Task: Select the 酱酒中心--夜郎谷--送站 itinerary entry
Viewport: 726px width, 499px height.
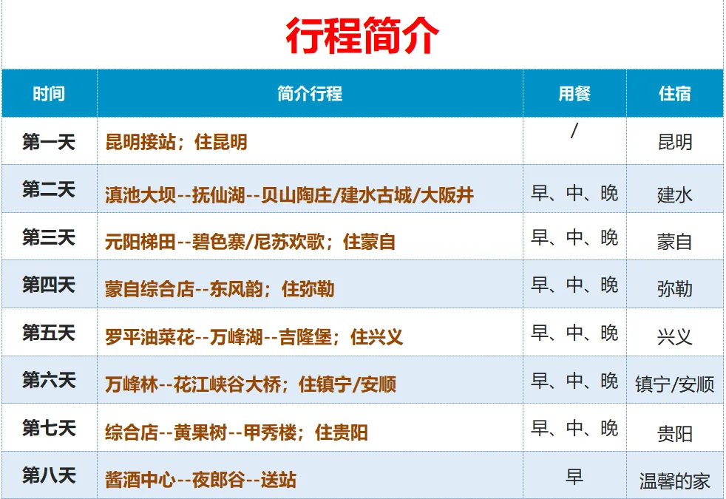Action: click(200, 480)
